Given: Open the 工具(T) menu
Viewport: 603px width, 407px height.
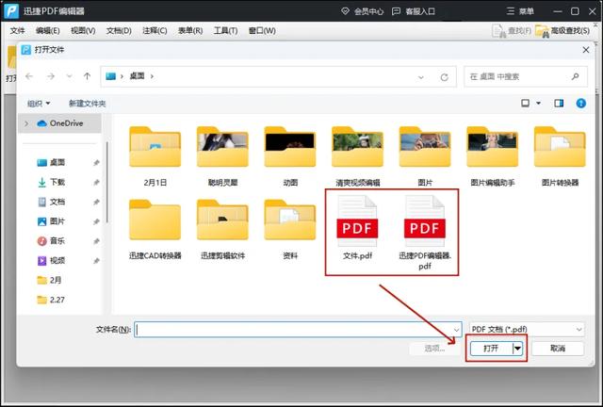Looking at the screenshot, I should [226, 31].
